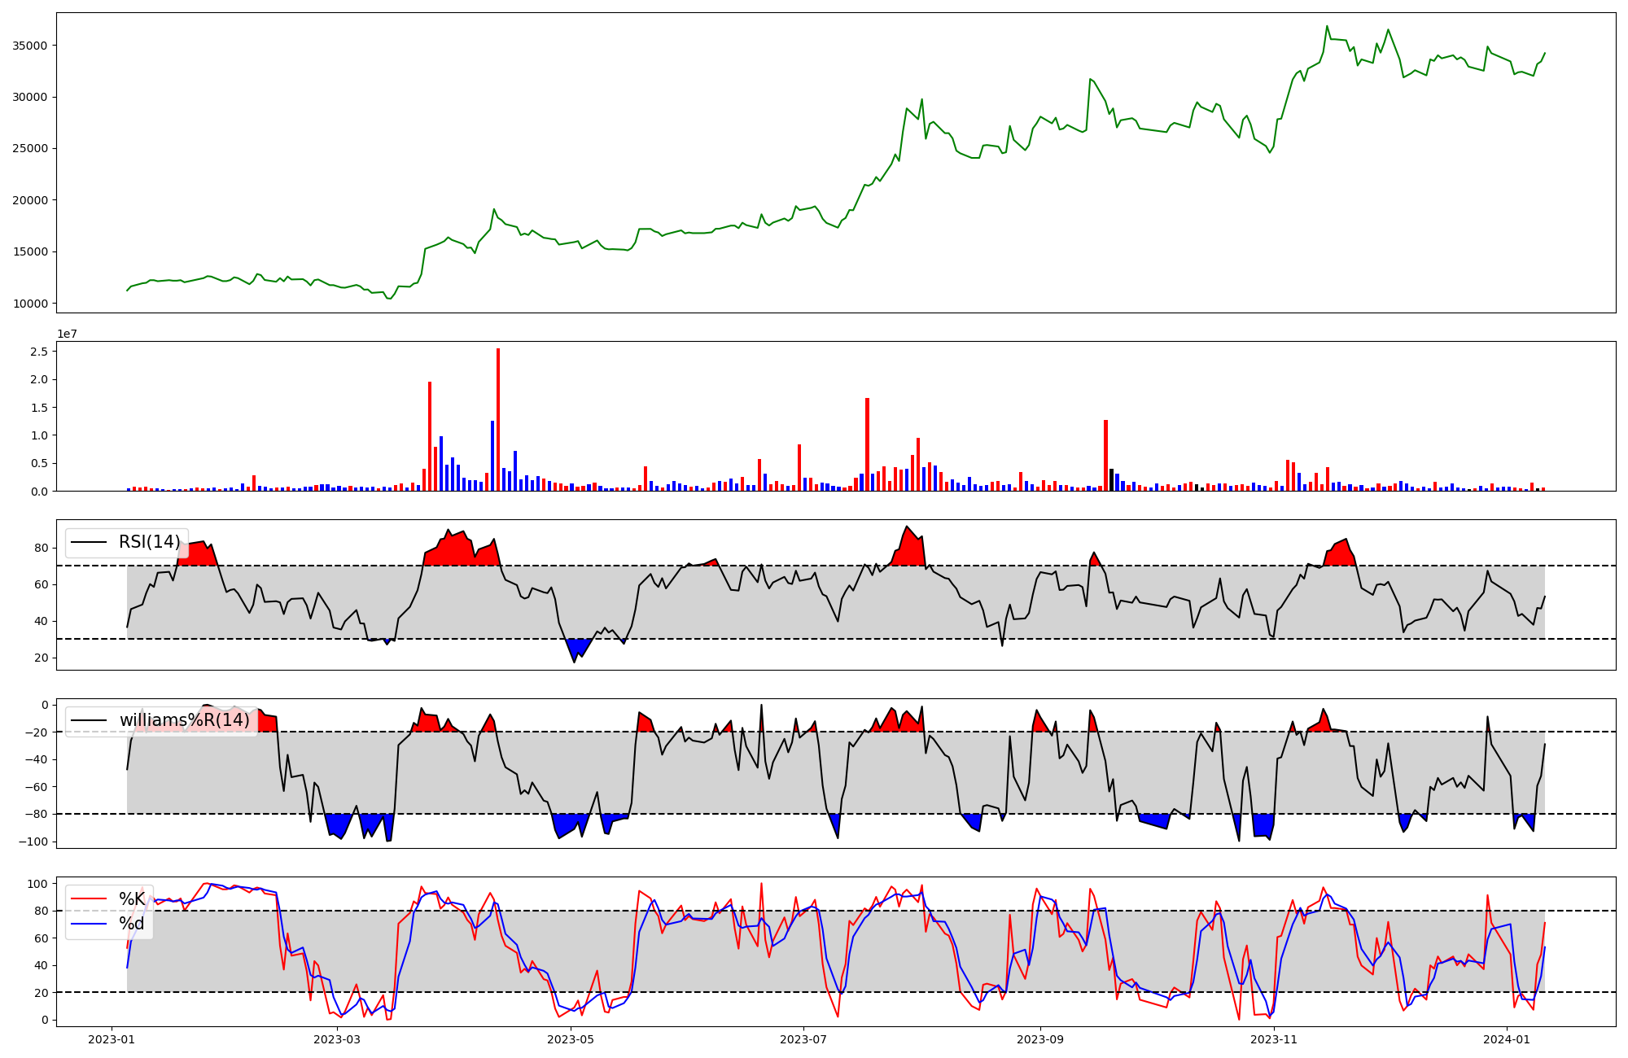
Task: Click the 10000 price axis label
Action: (30, 304)
